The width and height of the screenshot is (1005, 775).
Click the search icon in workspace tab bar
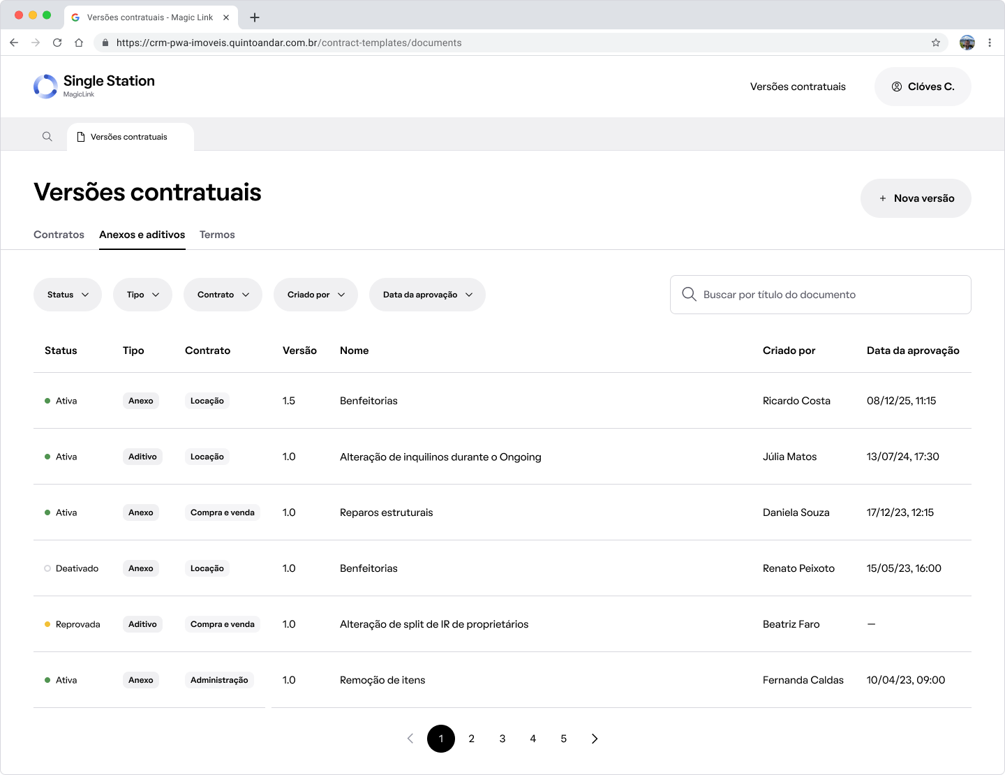[47, 137]
